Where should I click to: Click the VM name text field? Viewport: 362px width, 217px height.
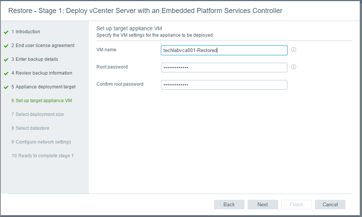[x=224, y=50]
